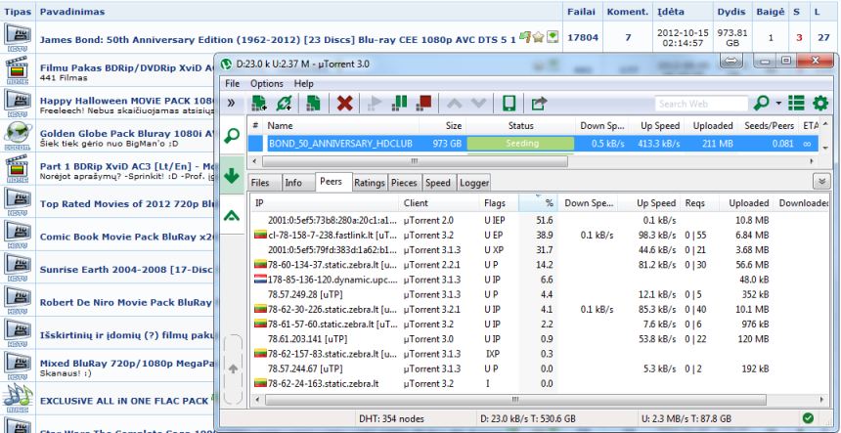Move the torrent down in the queue
The height and width of the screenshot is (433, 841).
click(478, 103)
